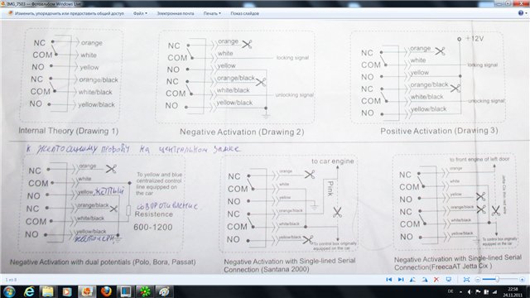Open the Печать dropdown menu
The width and height of the screenshot is (530, 298).
coord(212,13)
